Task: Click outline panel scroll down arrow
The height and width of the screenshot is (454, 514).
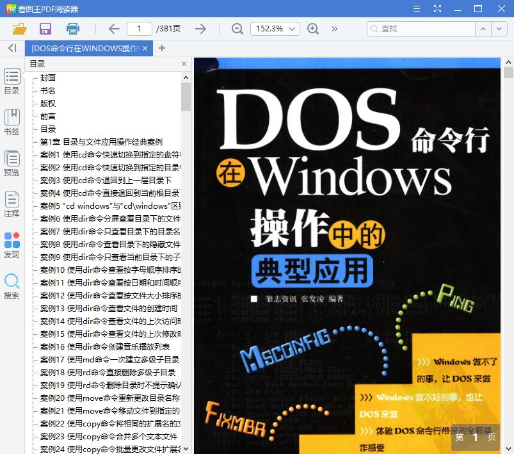Action: point(186,448)
